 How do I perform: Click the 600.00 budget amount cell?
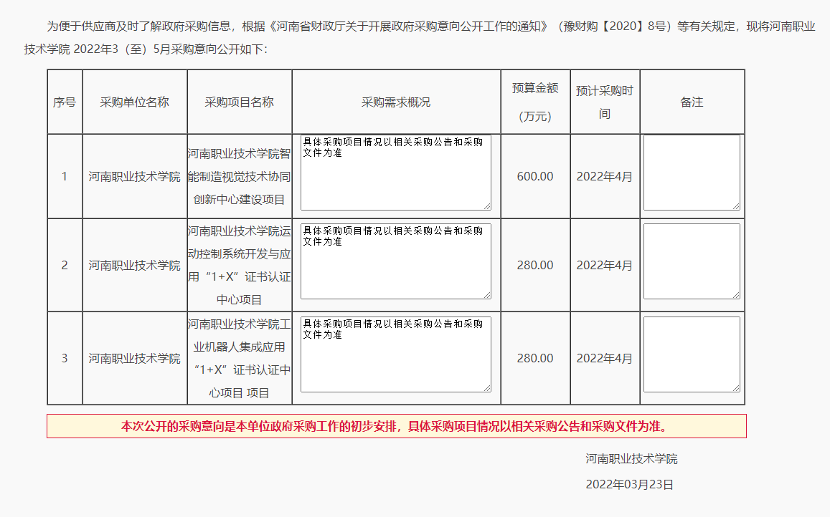(535, 177)
